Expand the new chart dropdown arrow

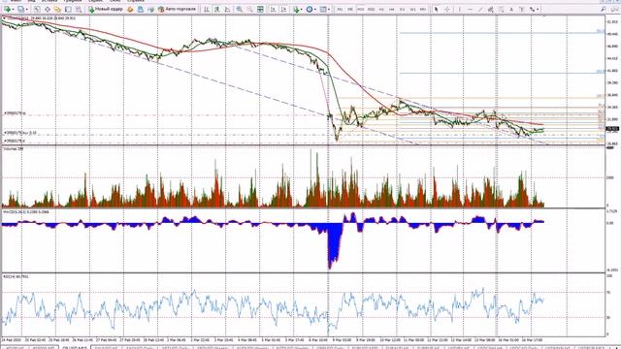[x=13, y=9]
